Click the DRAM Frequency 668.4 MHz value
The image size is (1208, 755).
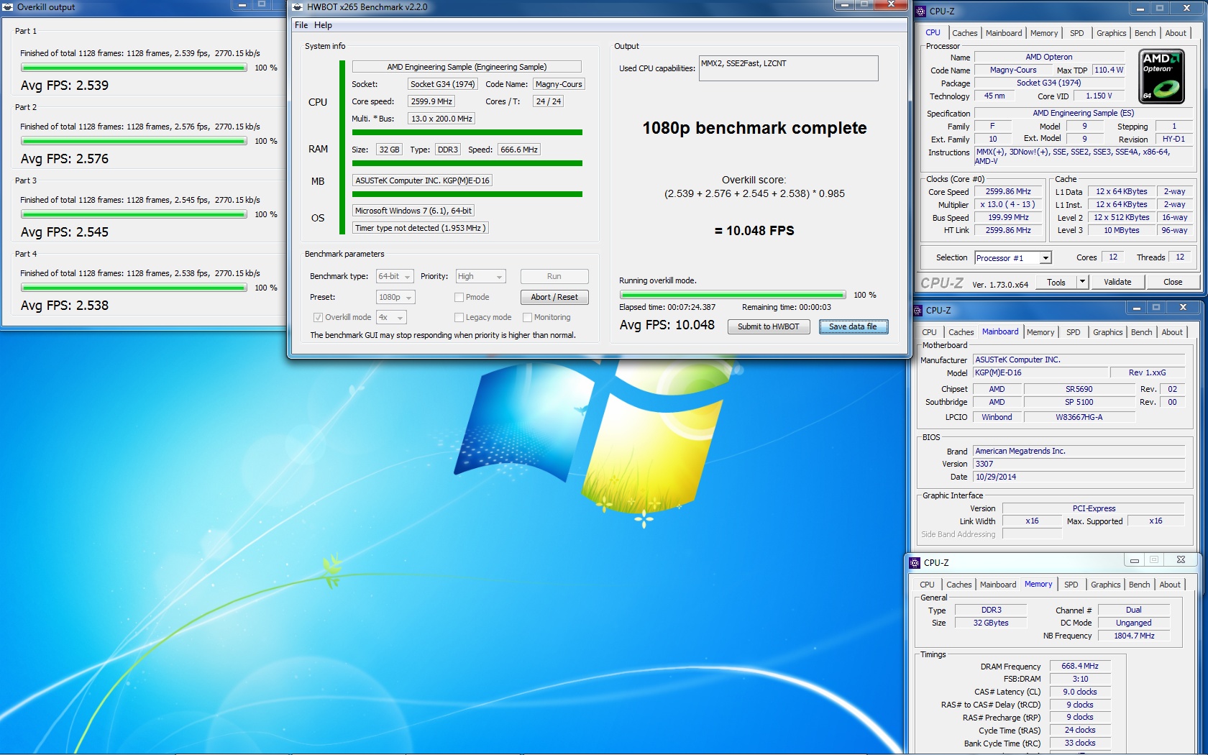[x=1080, y=666]
